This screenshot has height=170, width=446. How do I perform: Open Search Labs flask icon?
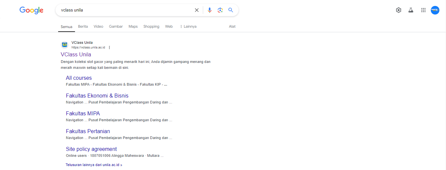point(411,10)
